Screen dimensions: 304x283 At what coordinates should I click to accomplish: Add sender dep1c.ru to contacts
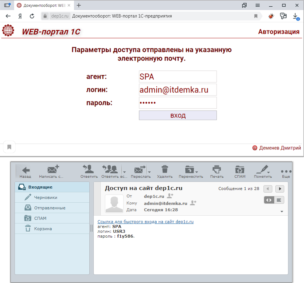pyautogui.click(x=170, y=196)
